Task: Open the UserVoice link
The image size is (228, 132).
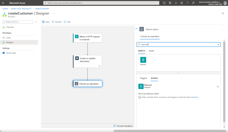Action: [x=194, y=97]
